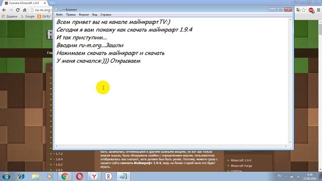The height and width of the screenshot is (181, 322).
Task: Place cursor in line 'Всем привет вы на канале'
Action: (x=113, y=22)
